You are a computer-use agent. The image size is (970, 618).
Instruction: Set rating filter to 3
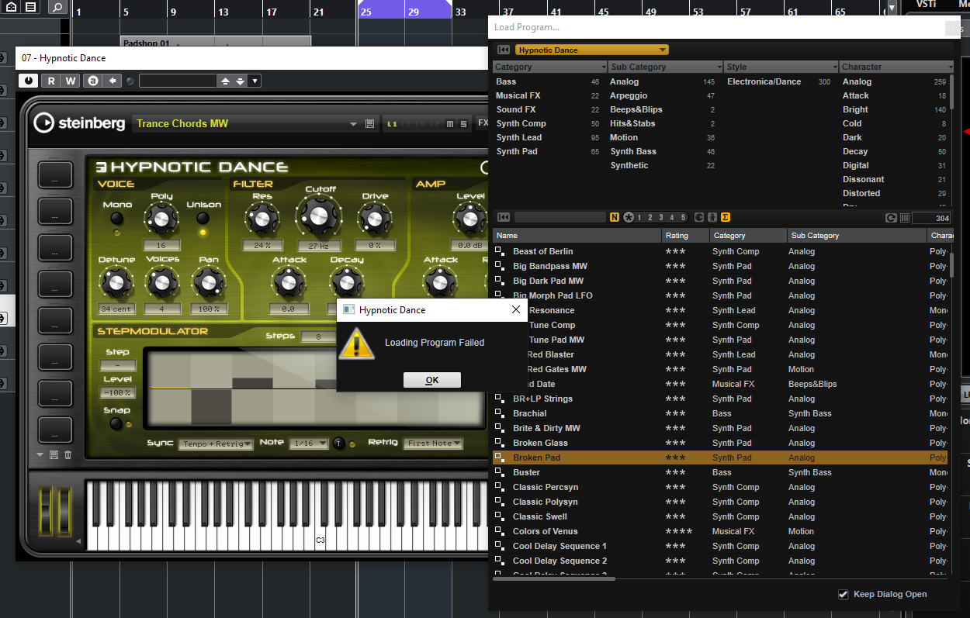pos(662,217)
